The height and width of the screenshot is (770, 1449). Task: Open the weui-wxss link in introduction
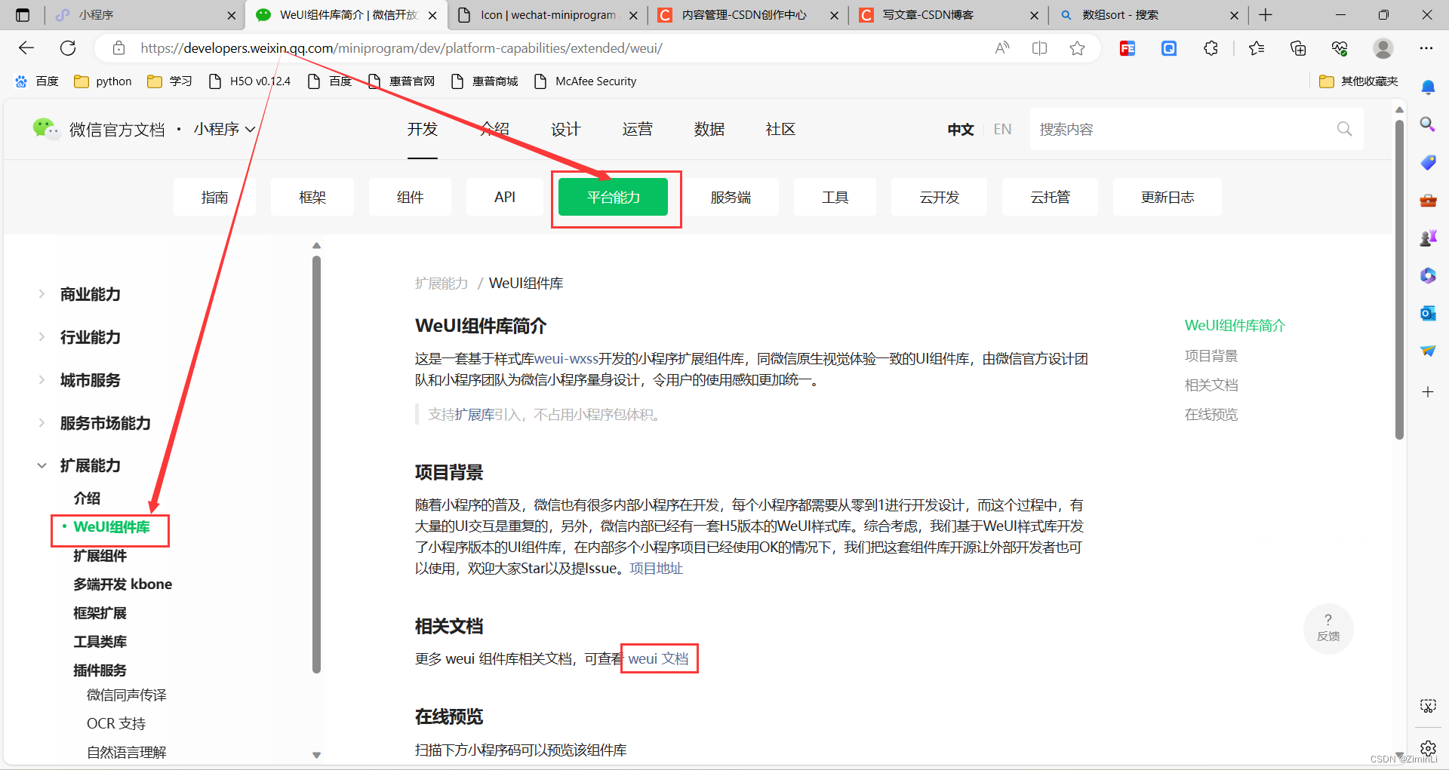[566, 358]
